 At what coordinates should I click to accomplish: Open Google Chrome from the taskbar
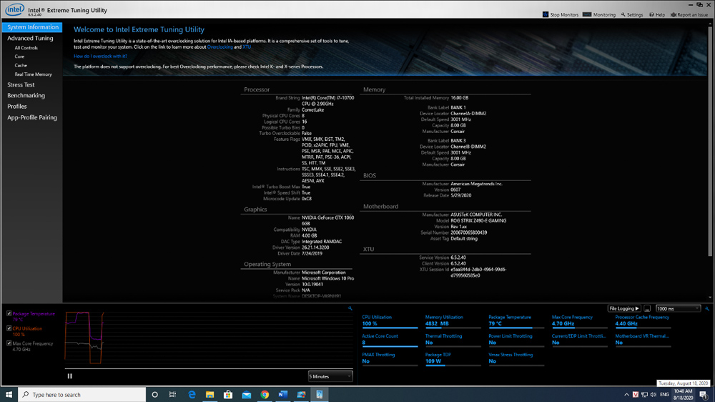coord(265,395)
